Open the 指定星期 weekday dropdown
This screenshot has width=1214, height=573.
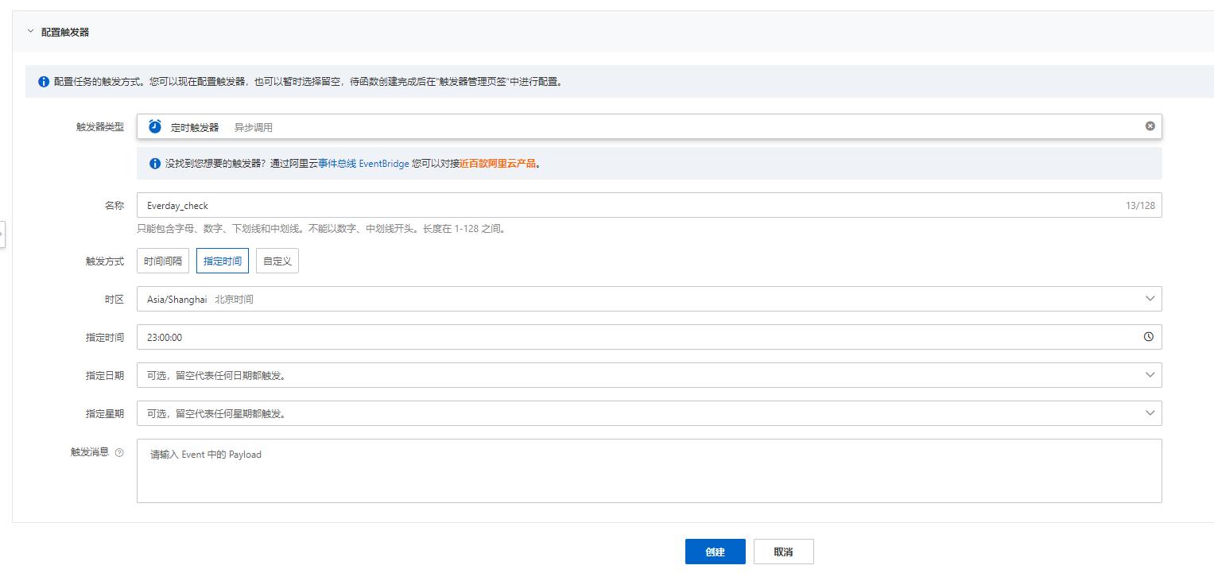[1149, 412]
